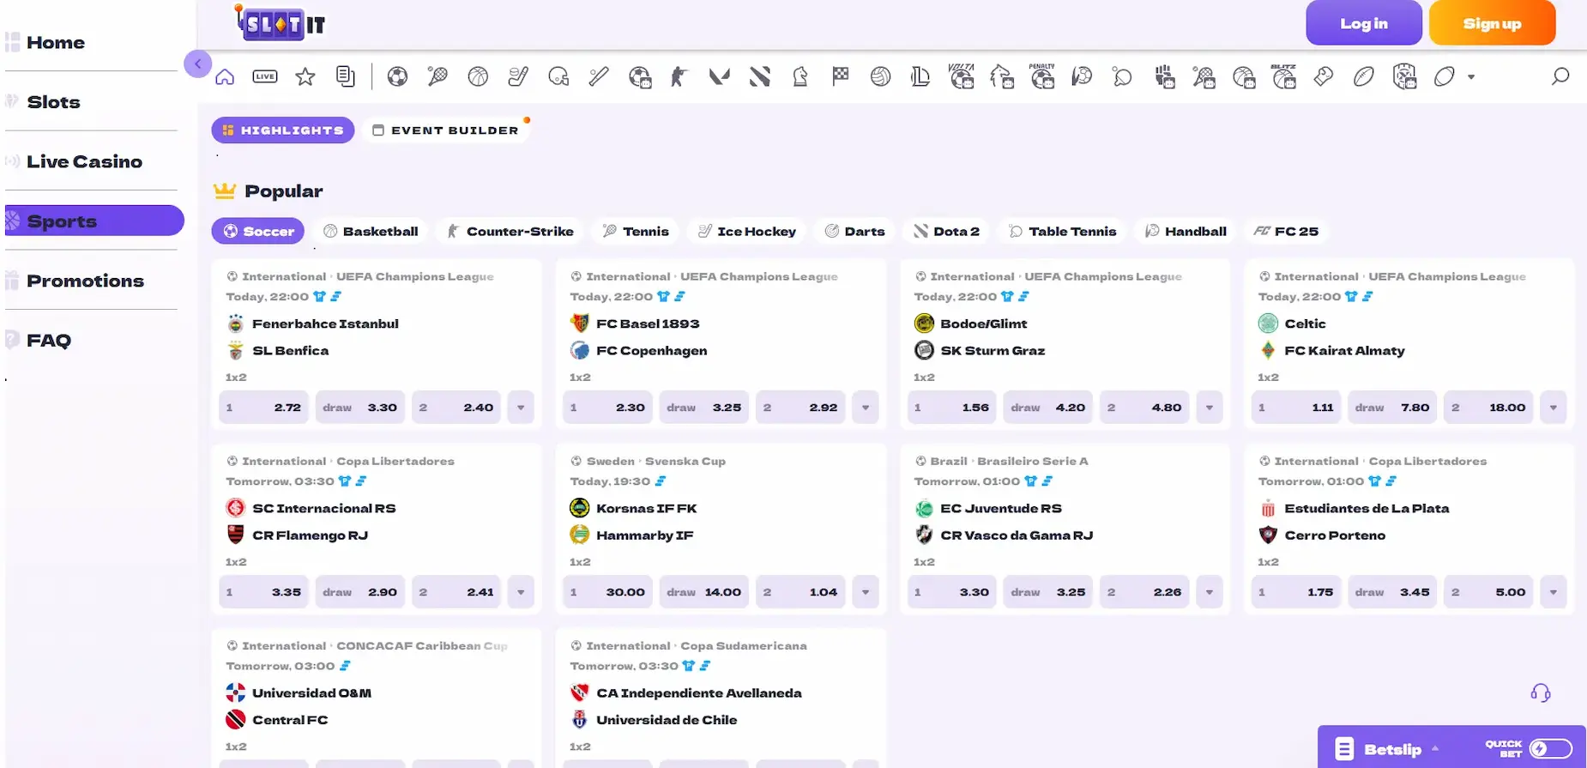Click the chess knight icon
Viewport: 1587px width, 768px height.
(x=800, y=77)
